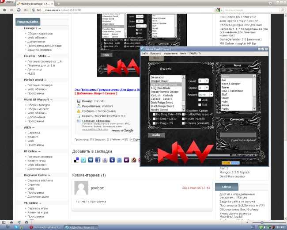
Task: Click the Delicious bookmark icon
Action: [76, 160]
